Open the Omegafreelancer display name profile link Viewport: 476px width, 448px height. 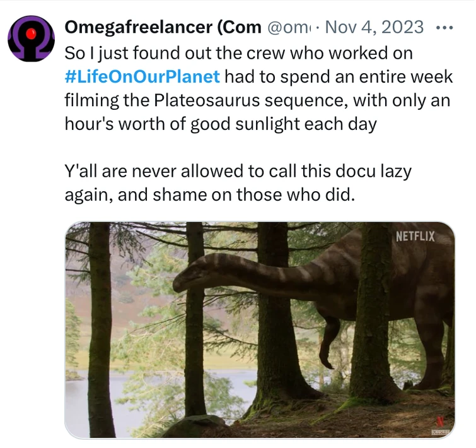click(x=163, y=27)
